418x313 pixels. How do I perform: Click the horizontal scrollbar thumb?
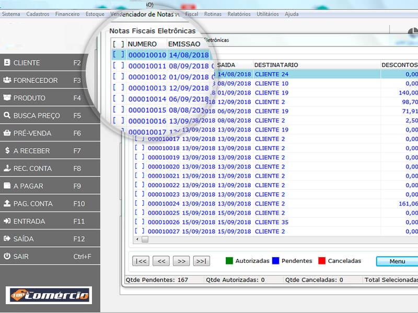[x=145, y=239]
